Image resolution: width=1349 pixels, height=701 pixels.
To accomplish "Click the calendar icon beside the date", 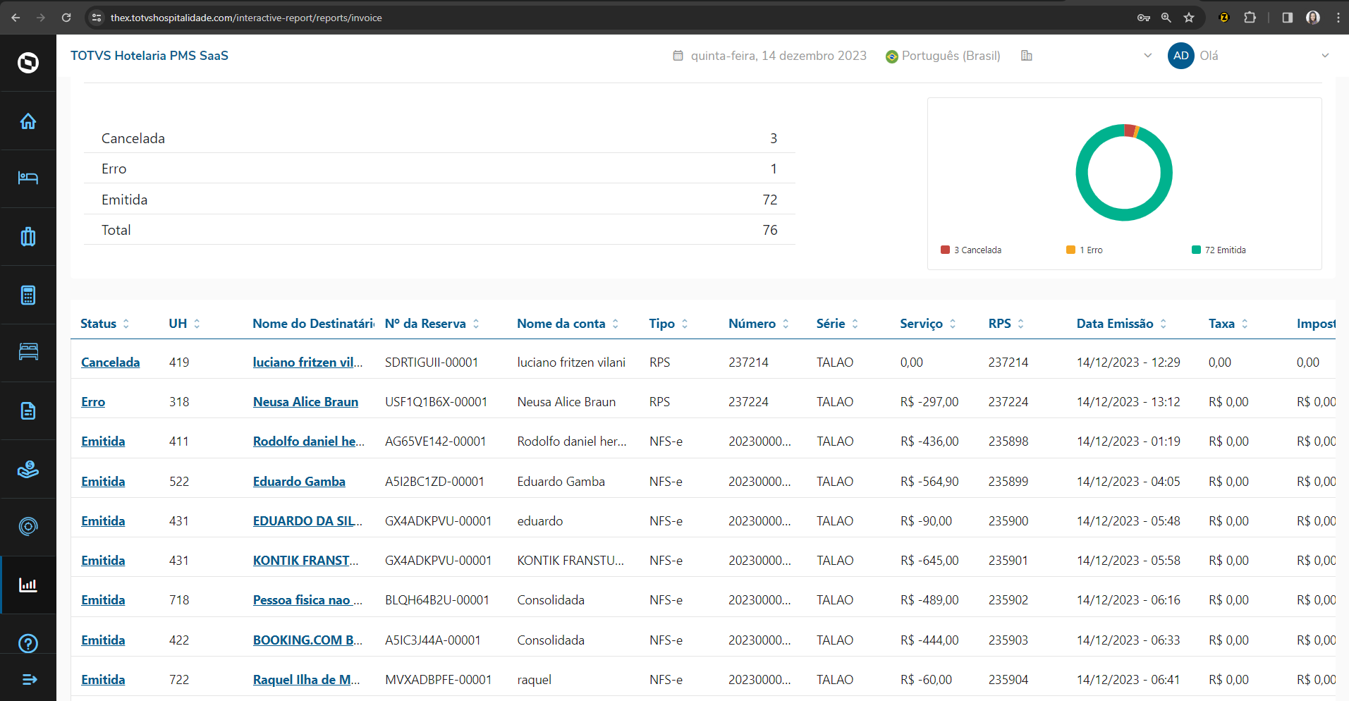I will pos(678,56).
